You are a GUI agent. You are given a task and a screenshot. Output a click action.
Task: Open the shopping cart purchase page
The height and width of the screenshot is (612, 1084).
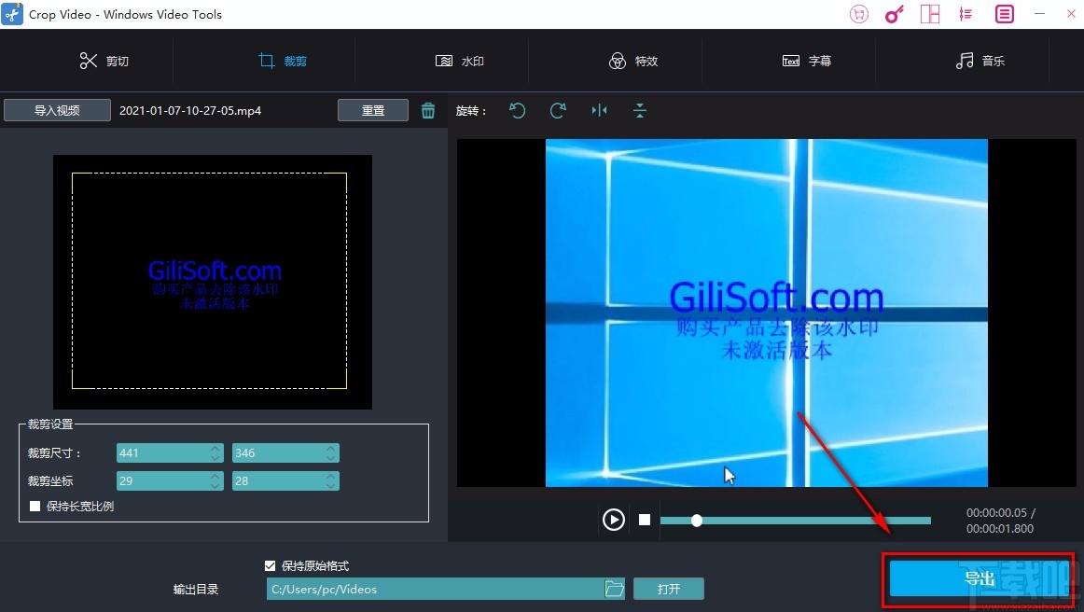click(858, 14)
